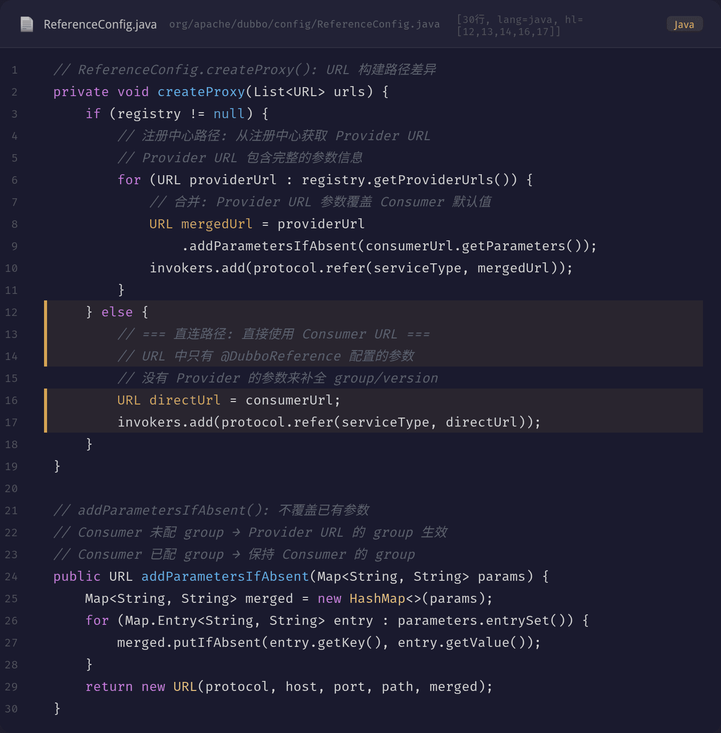Image resolution: width=721 pixels, height=733 pixels.
Task: Click 'URL directUrl = consumerUrl;' on line 16
Action: 229,400
